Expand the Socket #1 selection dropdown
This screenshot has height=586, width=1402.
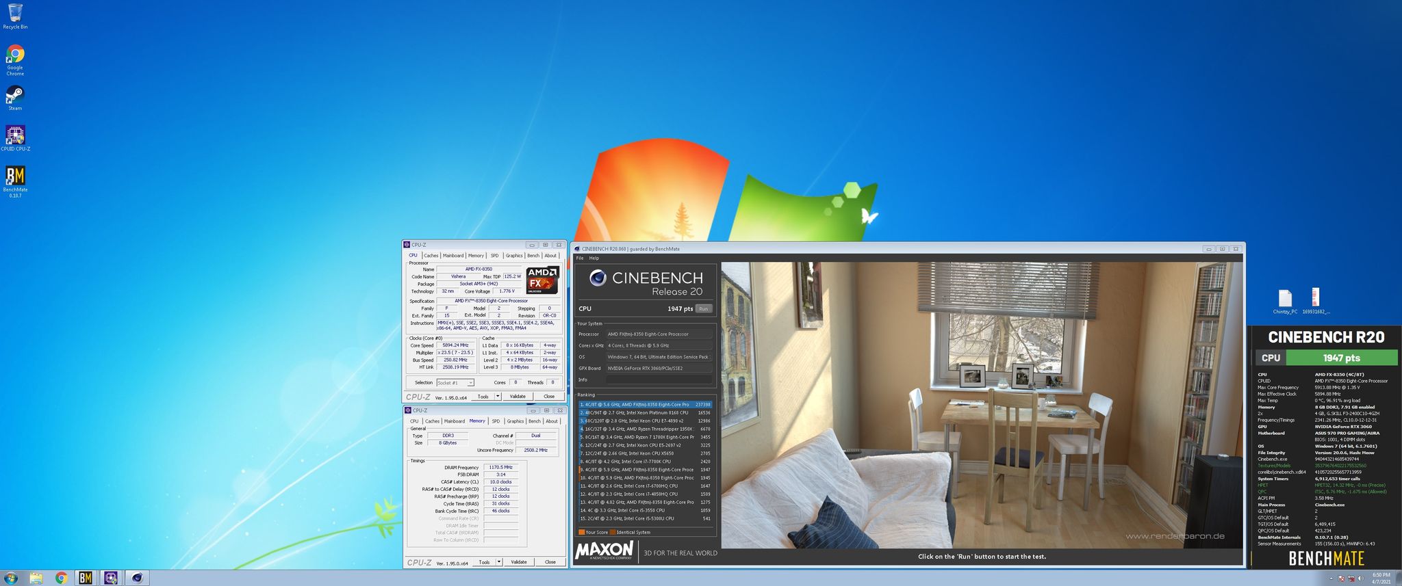(455, 383)
